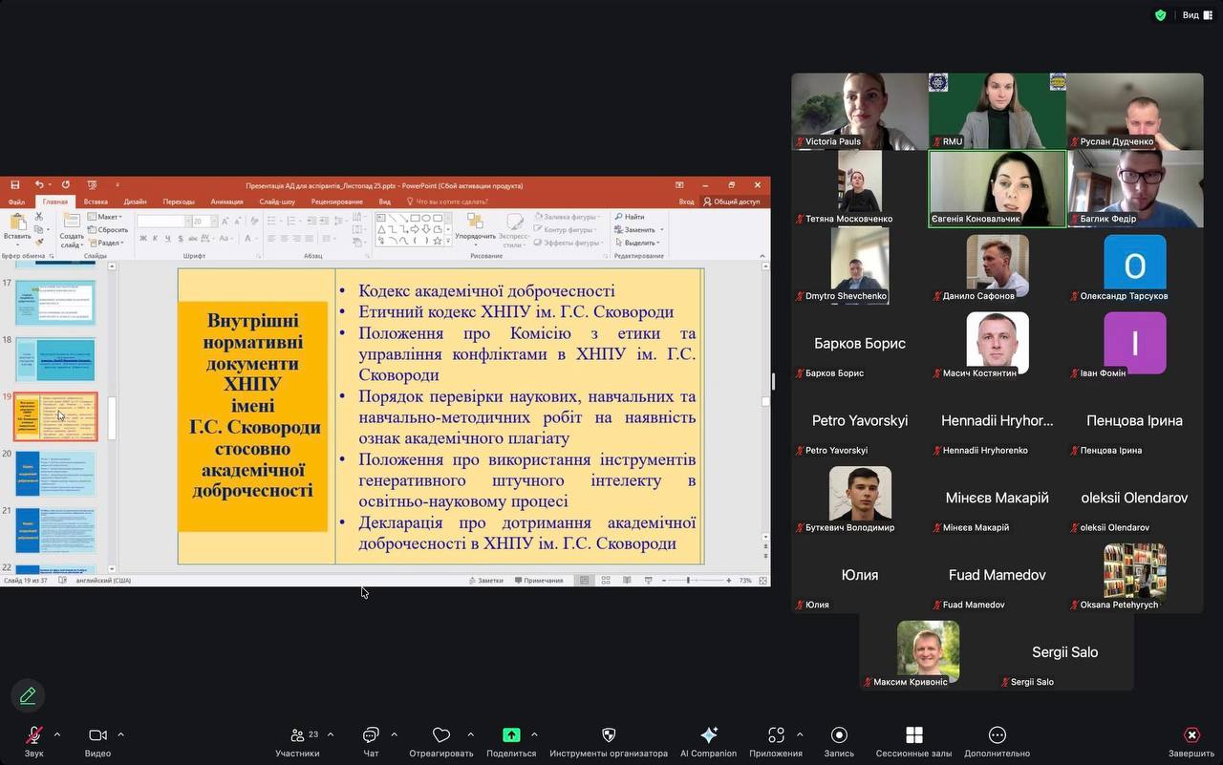
Task: Open the Вид view menu
Action: tap(1196, 15)
